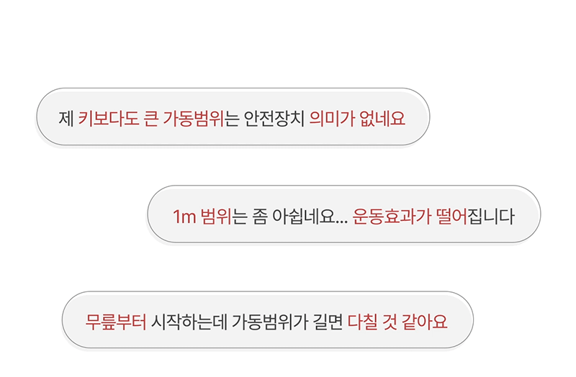The image size is (576, 377).
Task: Select the red text '떨어' in middle bubble
Action: point(451,217)
